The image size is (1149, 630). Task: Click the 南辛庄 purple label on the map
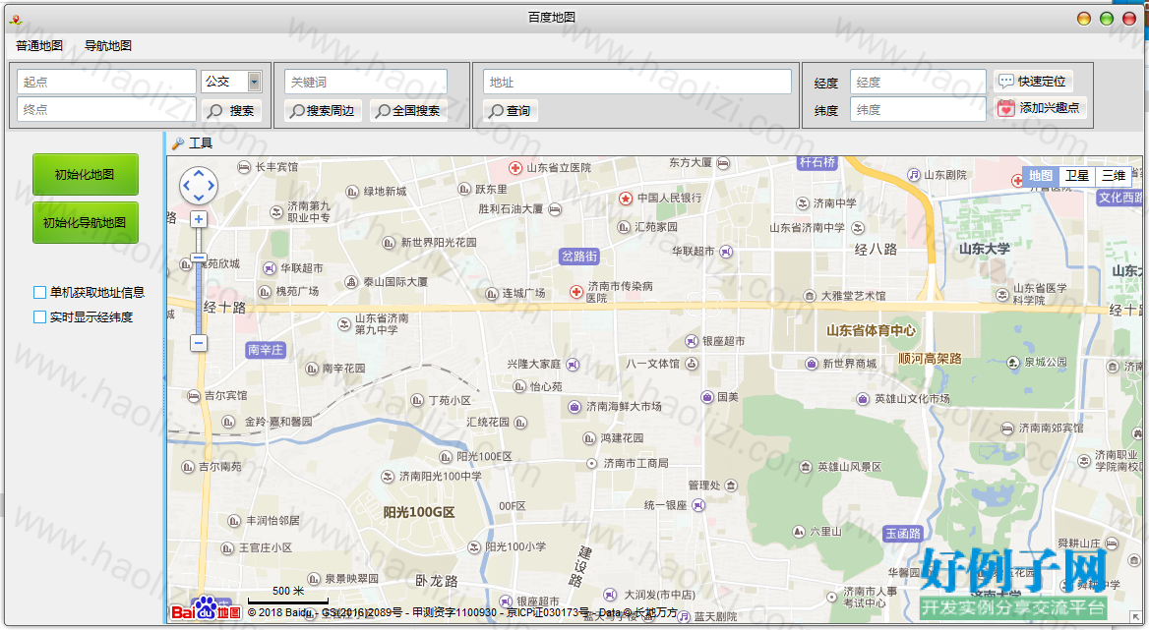(266, 350)
